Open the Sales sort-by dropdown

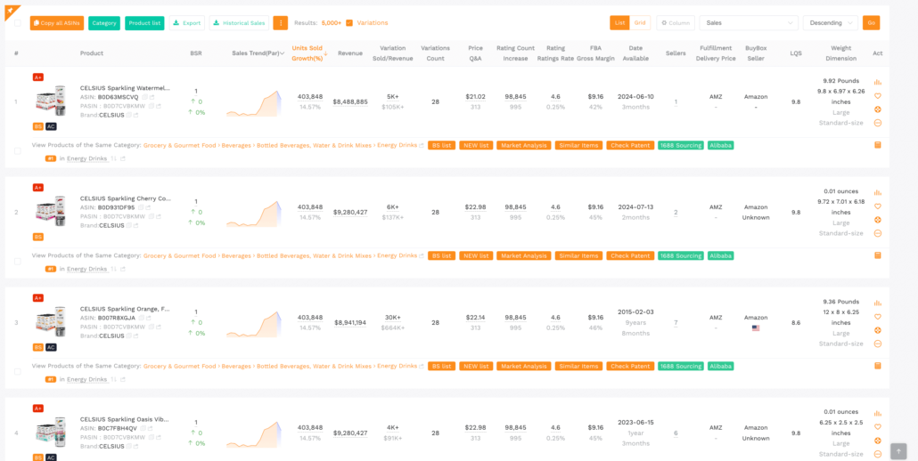(749, 23)
